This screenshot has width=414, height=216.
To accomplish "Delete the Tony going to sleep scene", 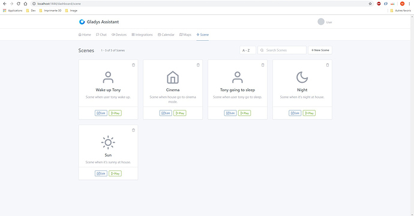I will 263,65.
